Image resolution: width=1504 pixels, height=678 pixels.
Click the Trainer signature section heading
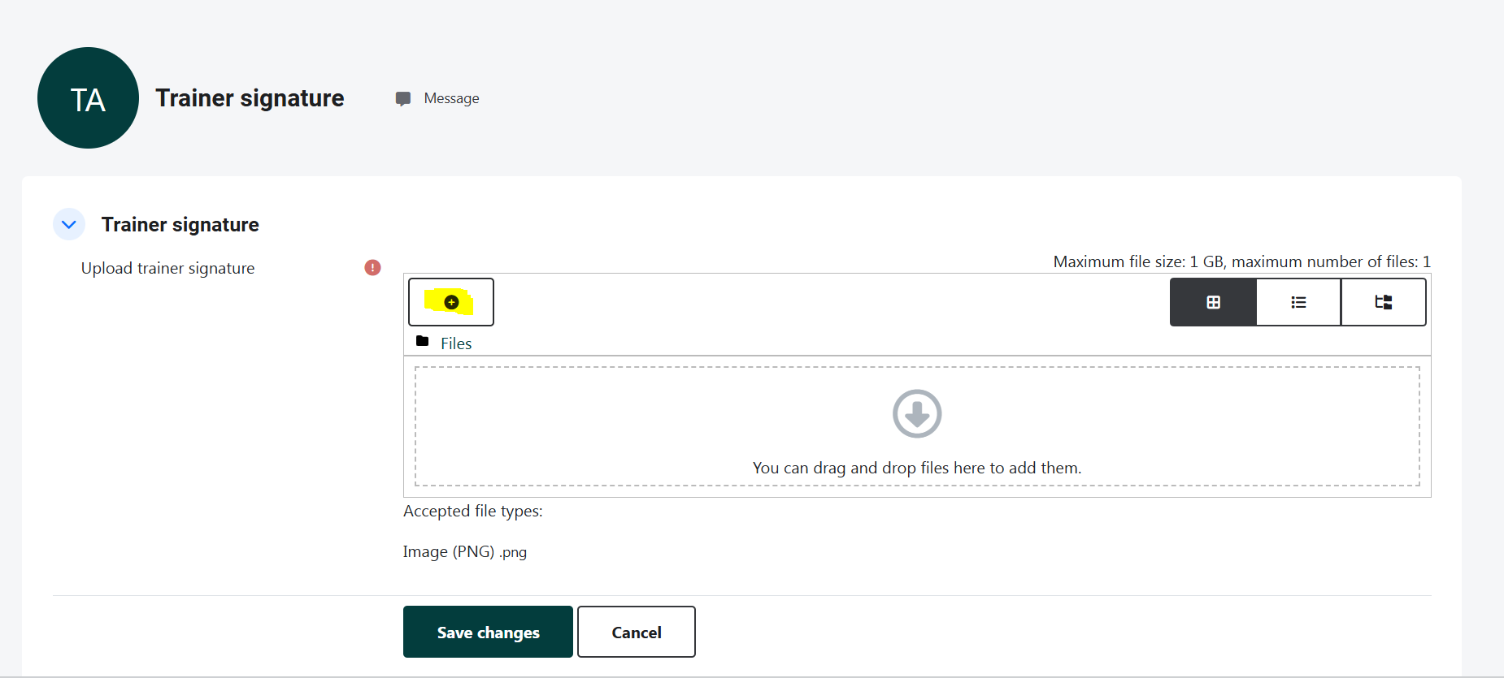(180, 225)
